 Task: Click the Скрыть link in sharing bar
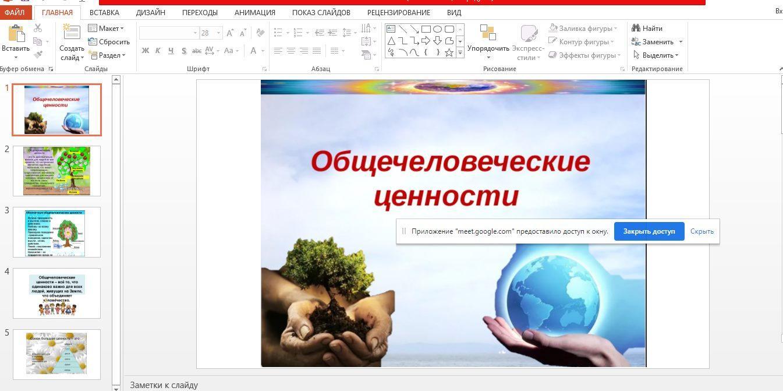[x=701, y=231]
